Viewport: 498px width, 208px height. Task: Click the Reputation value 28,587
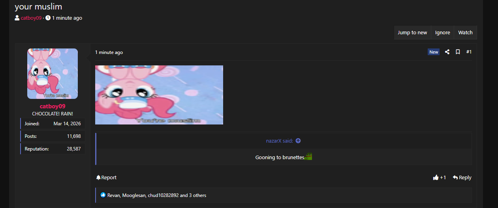pos(74,149)
